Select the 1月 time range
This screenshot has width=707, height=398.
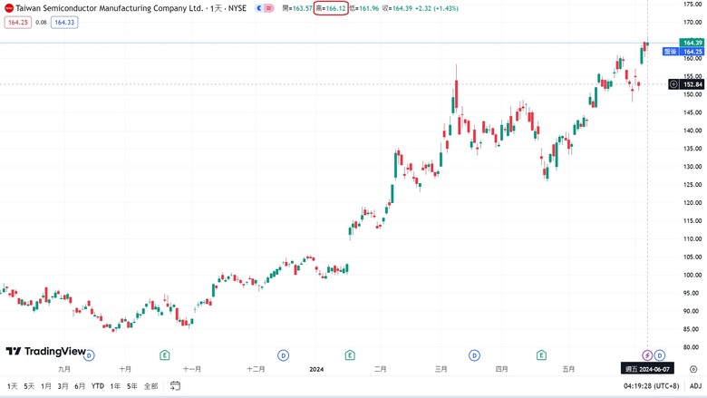[x=46, y=386]
